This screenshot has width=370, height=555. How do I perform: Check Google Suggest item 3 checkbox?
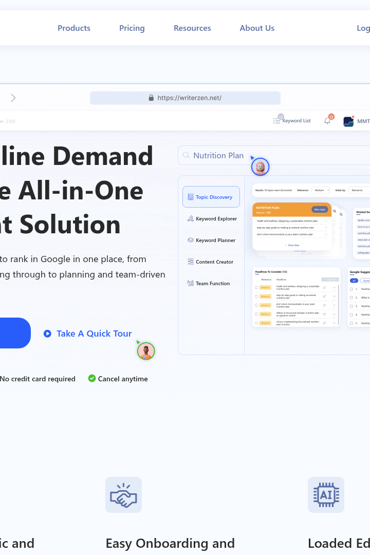351,306
